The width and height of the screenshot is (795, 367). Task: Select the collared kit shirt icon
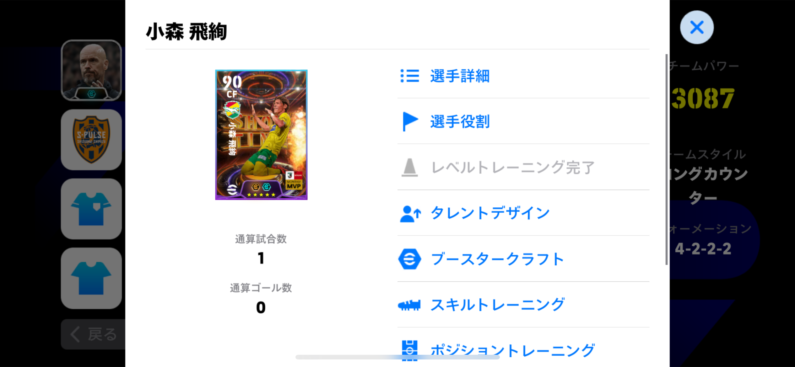91,209
